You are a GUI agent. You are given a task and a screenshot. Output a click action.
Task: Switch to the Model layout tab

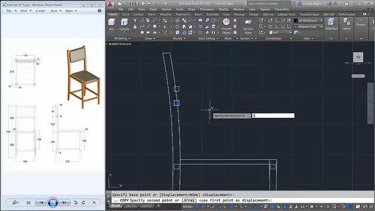(116, 206)
